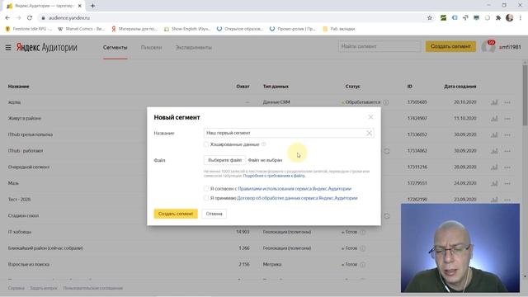Open Правила использования сервиса Яндекс.Аудитории link
The image size is (528, 297).
(295, 189)
